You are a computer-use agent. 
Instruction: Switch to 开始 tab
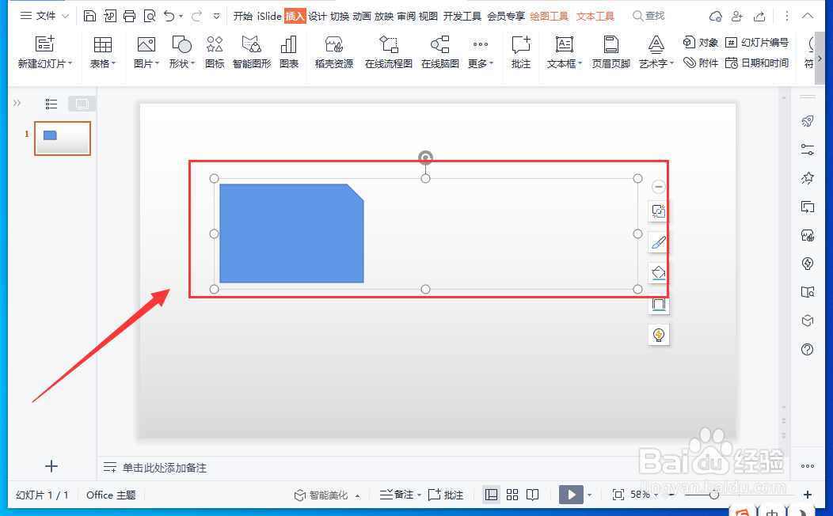pyautogui.click(x=243, y=17)
